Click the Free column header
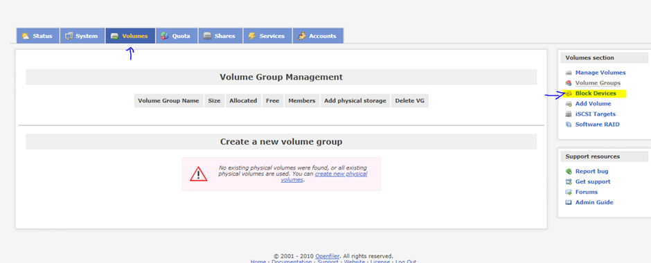This screenshot has height=263, width=651. pos(273,101)
